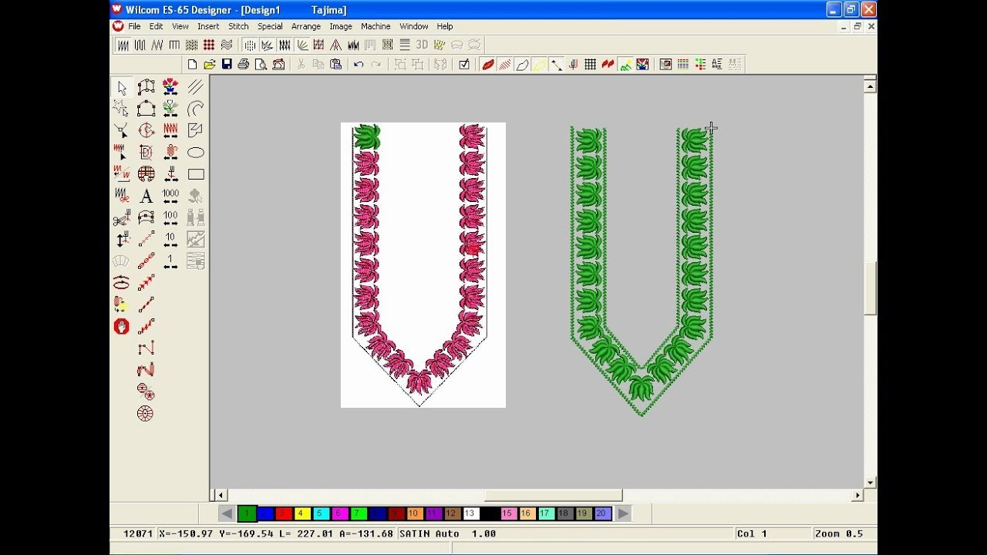Expand color palette with right arrow
The width and height of the screenshot is (987, 555).
[x=623, y=513]
